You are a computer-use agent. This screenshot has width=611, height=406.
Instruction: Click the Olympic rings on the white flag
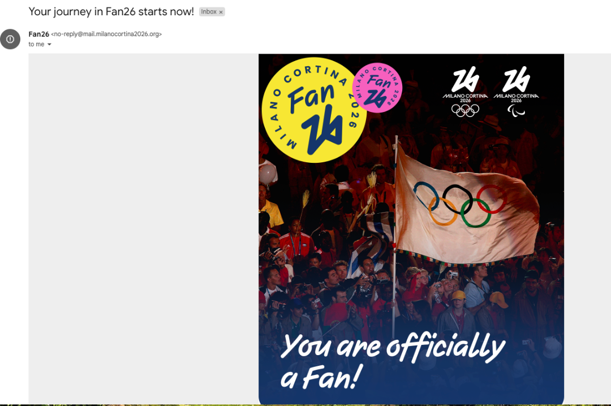459,204
